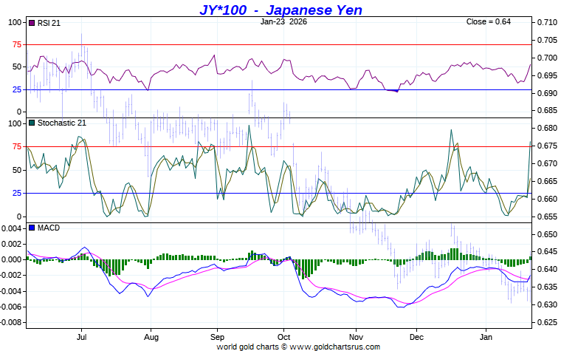The image size is (561, 351).
Task: Click the teal Stochastic 21 legend swatch
Action: click(x=31, y=123)
